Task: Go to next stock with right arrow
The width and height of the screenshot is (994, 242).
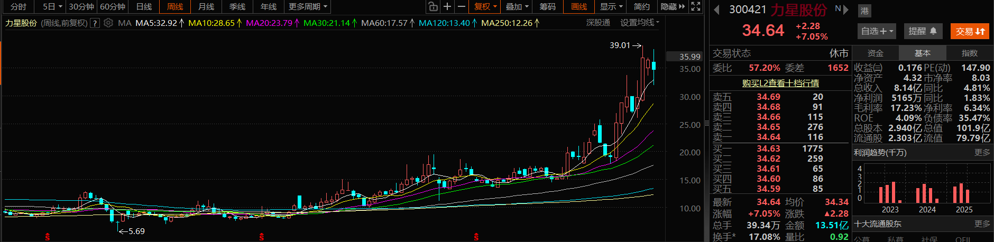Action: 846,10
